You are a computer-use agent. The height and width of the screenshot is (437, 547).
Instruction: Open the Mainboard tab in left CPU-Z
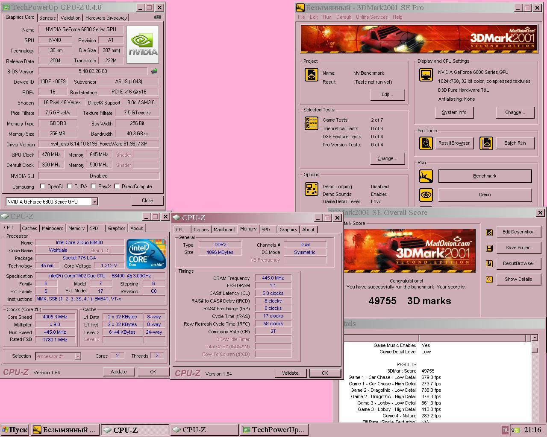[53, 228]
